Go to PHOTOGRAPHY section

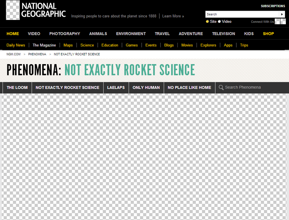point(65,34)
